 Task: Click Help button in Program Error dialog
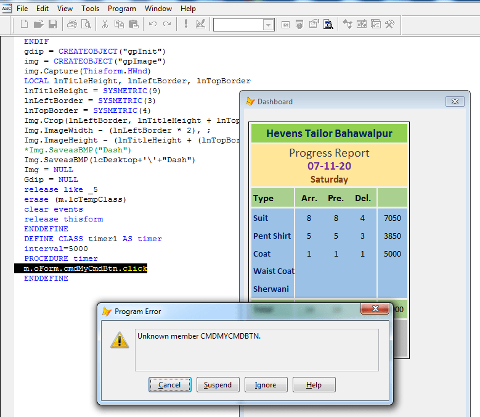(x=314, y=385)
